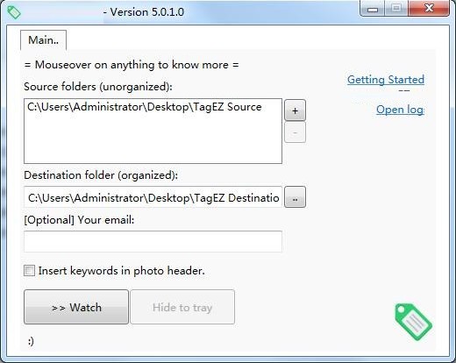This screenshot has width=456, height=363.
Task: Select the TagEZ Source folder entry
Action: [x=145, y=107]
